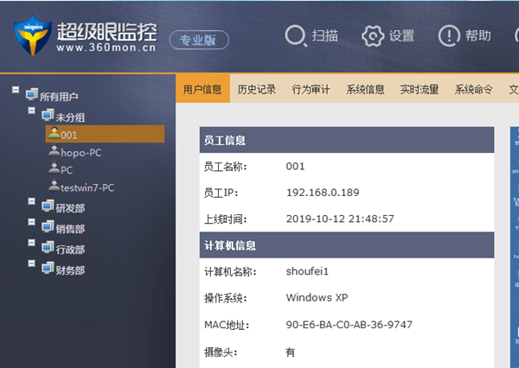Viewport: 519px width, 368px height.
Task: Click the user icon beside hopo-PC
Action: click(x=54, y=150)
